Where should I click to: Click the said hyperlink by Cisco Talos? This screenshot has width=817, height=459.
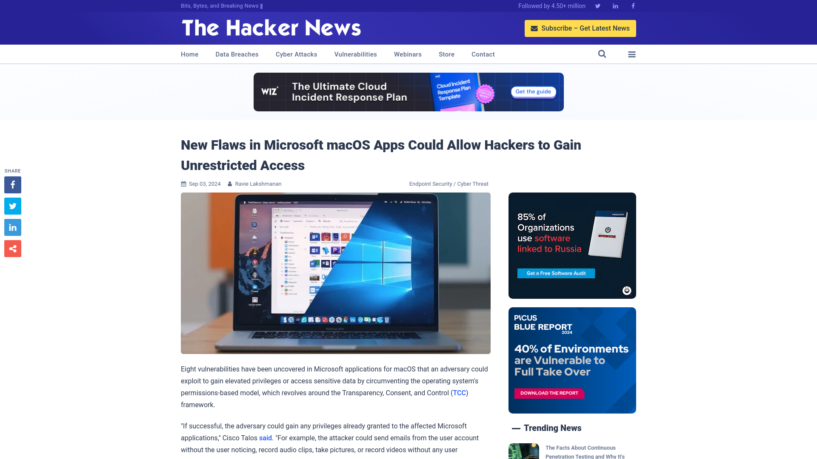[x=265, y=438]
